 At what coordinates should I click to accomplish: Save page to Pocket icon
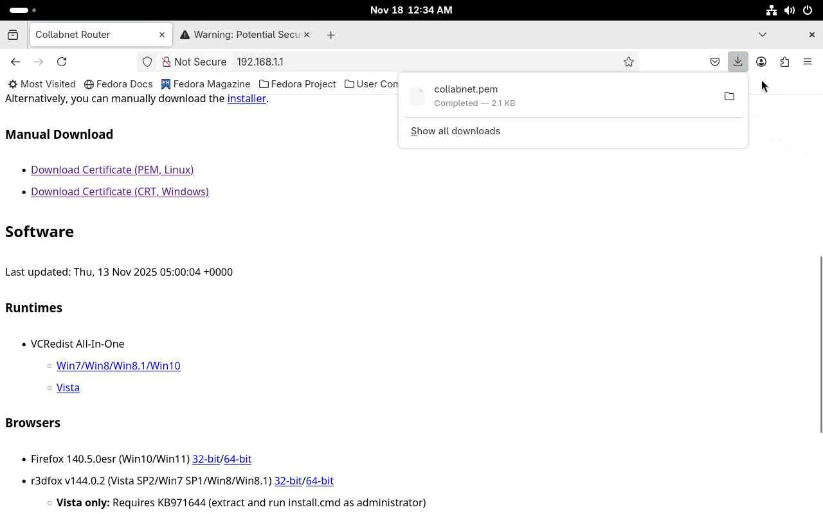pyautogui.click(x=715, y=62)
